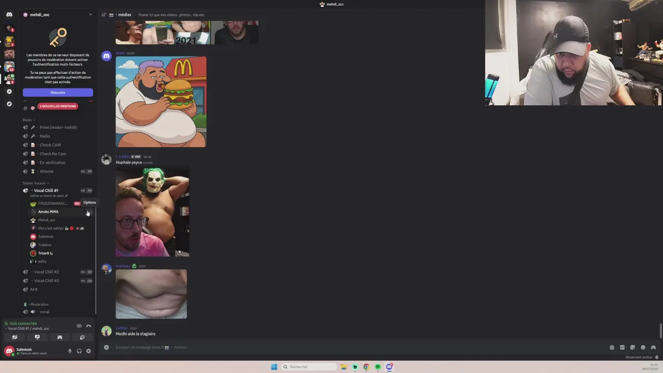The image size is (663, 373).
Task: Open the GIF picker
Action: click(x=622, y=348)
